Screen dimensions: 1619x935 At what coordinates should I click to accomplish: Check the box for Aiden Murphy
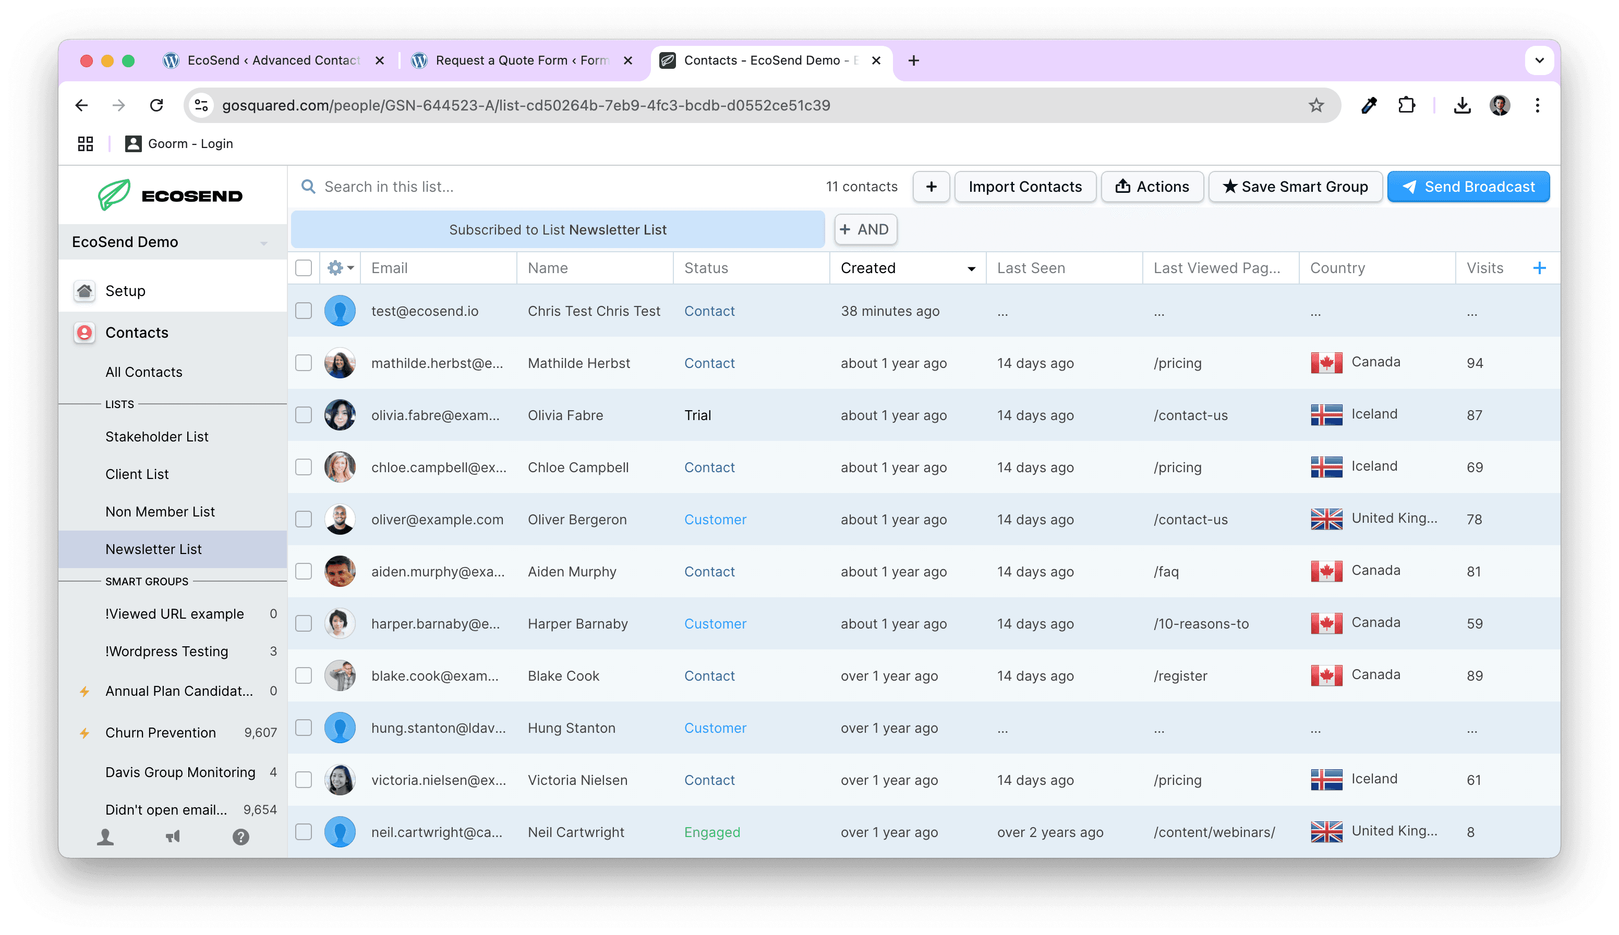coord(303,571)
